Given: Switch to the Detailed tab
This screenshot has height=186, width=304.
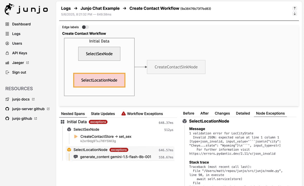Looking at the screenshot, I should coord(243,113).
